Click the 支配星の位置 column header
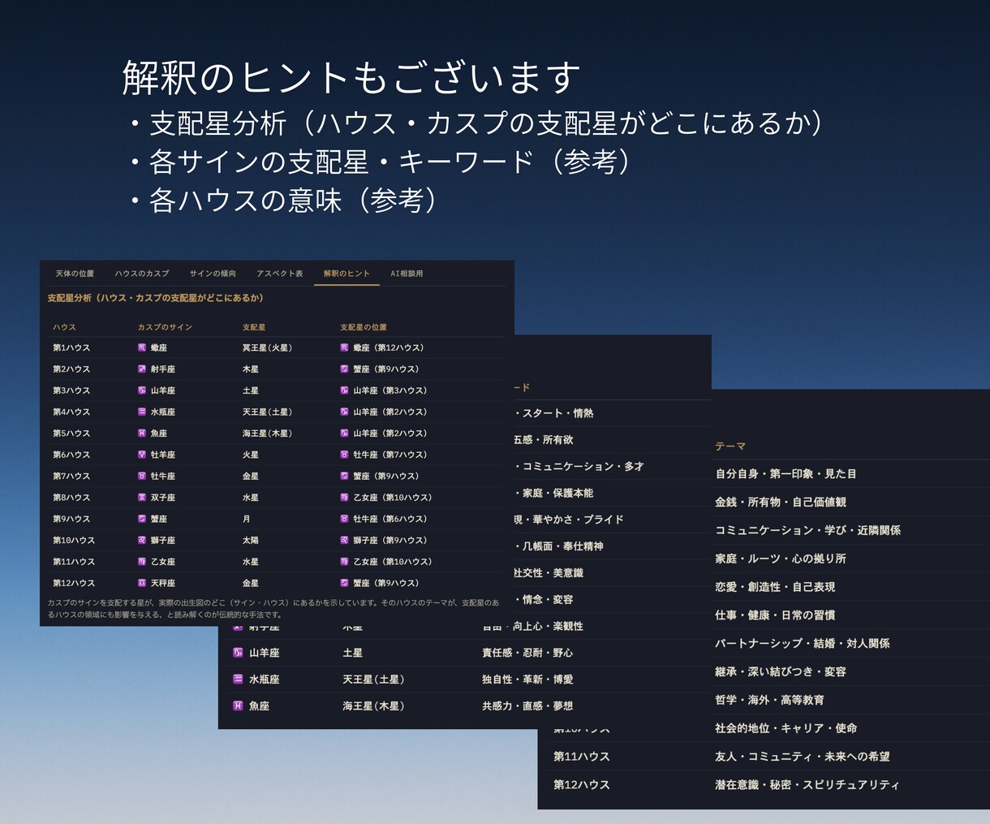The width and height of the screenshot is (990, 824). (x=364, y=327)
